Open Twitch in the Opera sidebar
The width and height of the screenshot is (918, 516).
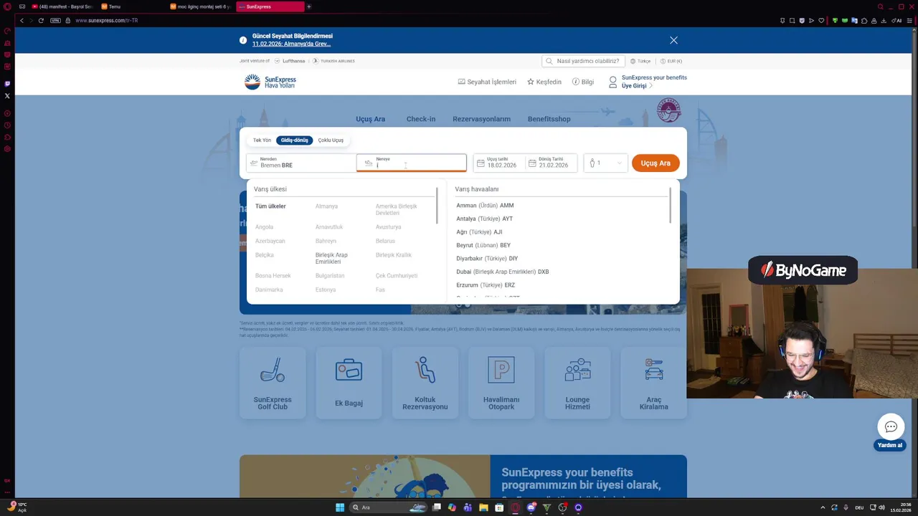point(7,84)
